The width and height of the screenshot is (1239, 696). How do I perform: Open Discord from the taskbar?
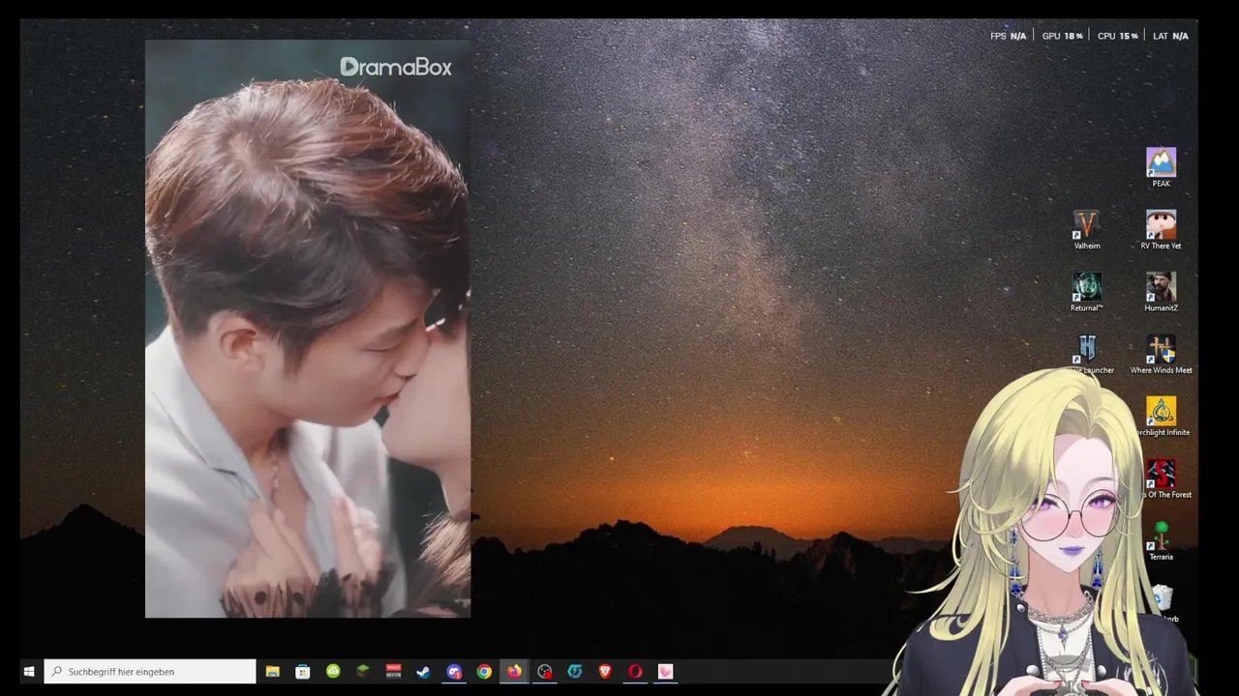click(x=454, y=671)
